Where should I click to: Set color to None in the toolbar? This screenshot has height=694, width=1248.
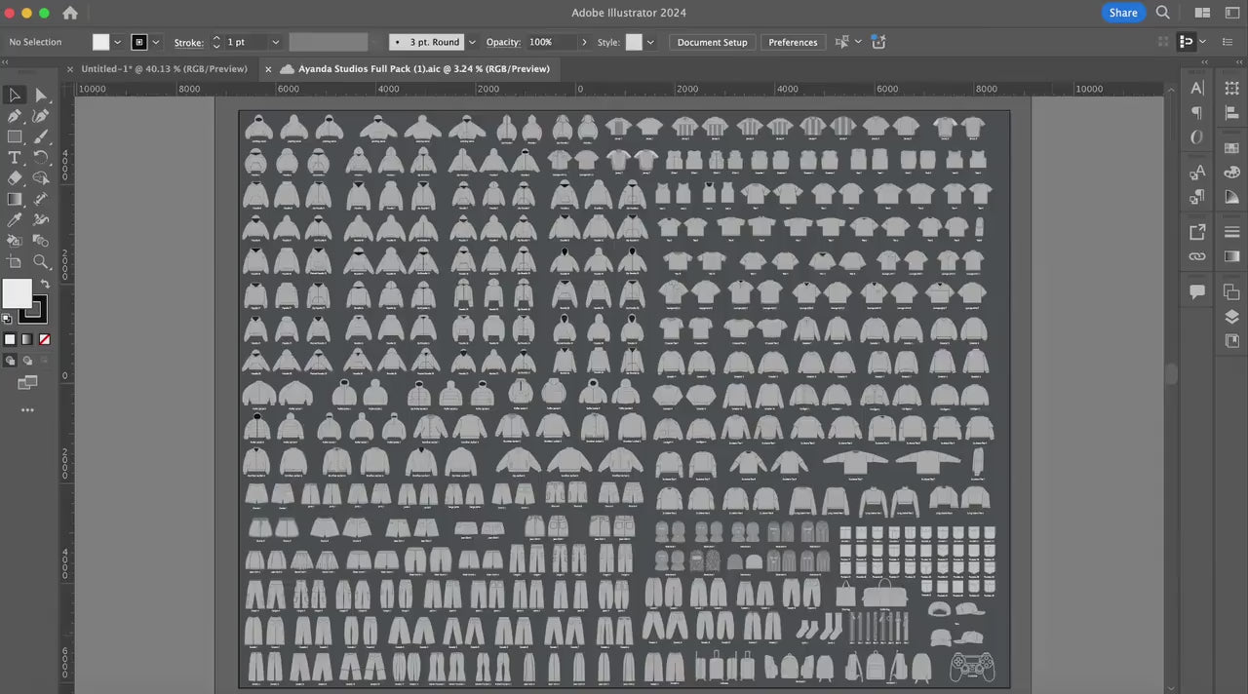[x=44, y=339]
